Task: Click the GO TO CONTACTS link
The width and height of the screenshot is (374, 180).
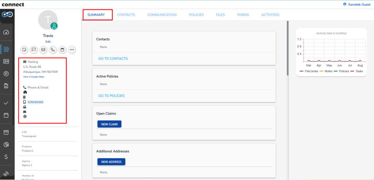Action: (113, 59)
